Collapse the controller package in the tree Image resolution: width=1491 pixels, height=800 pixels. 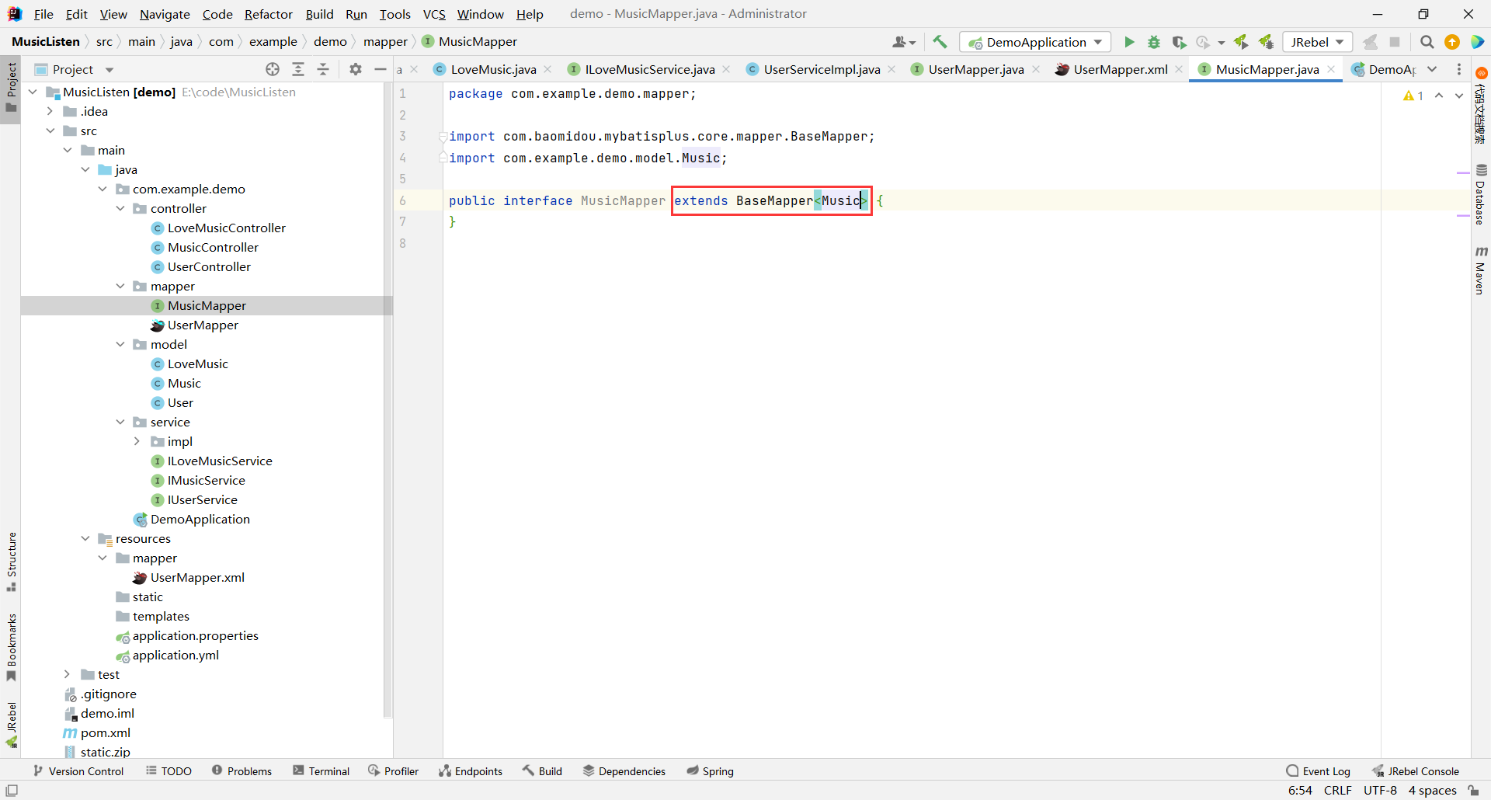pyautogui.click(x=120, y=208)
